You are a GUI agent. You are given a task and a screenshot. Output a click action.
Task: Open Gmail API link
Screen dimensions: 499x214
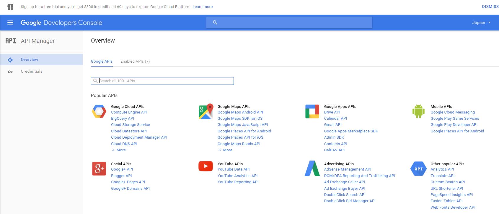[333, 125]
